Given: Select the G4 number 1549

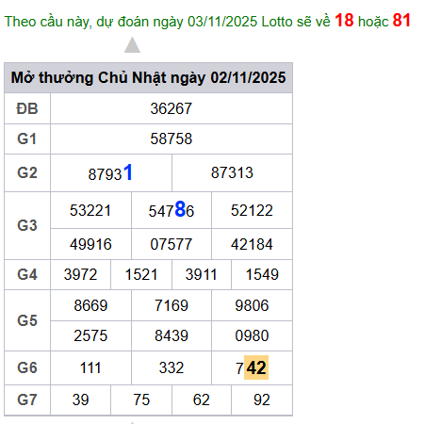Looking at the screenshot, I should (262, 274).
